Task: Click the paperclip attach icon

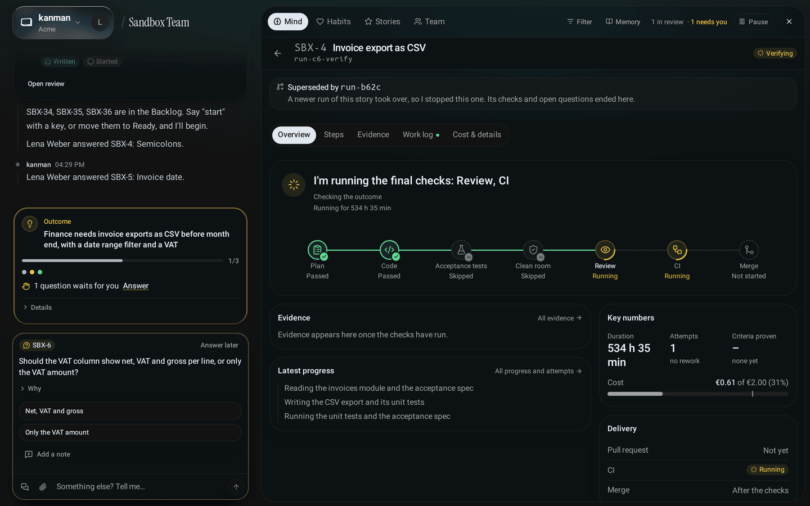Action: (x=43, y=487)
